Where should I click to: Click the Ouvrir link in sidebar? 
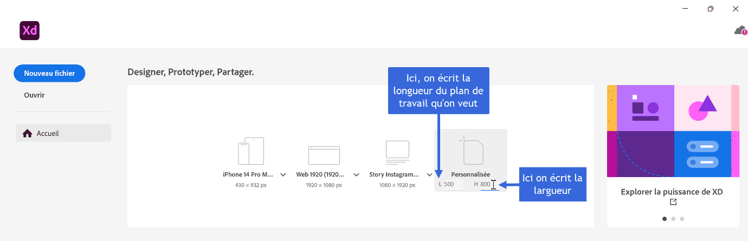click(34, 95)
